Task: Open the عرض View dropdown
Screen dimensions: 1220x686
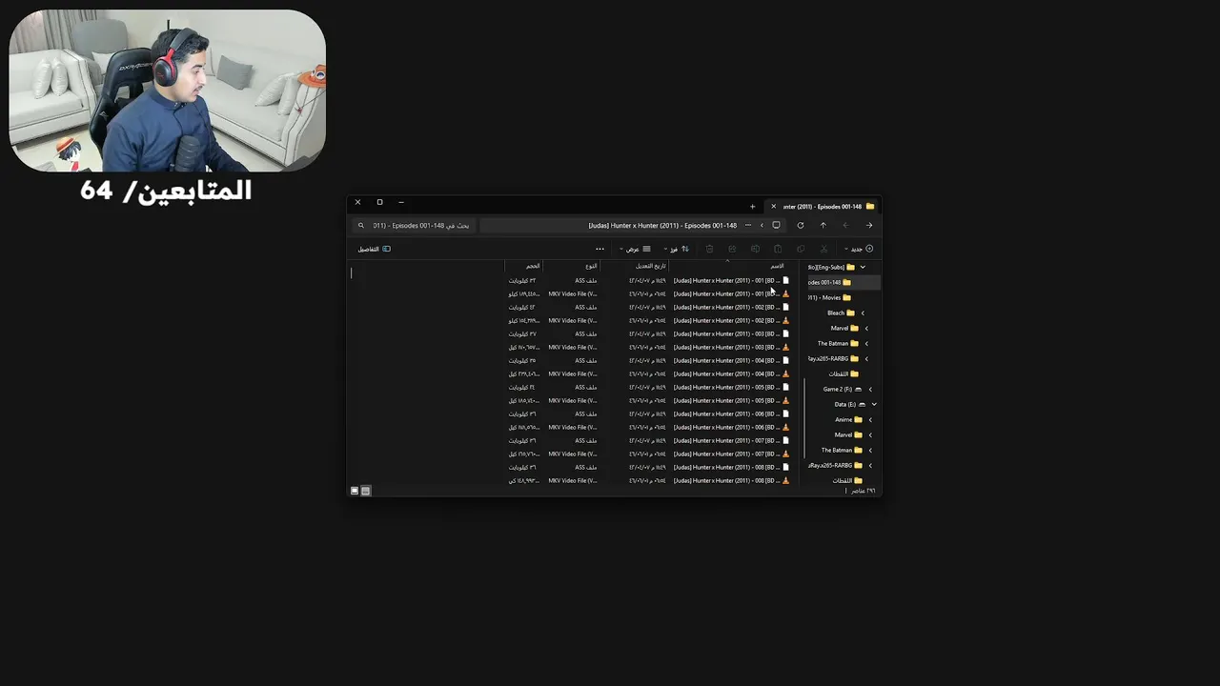Action: [635, 249]
